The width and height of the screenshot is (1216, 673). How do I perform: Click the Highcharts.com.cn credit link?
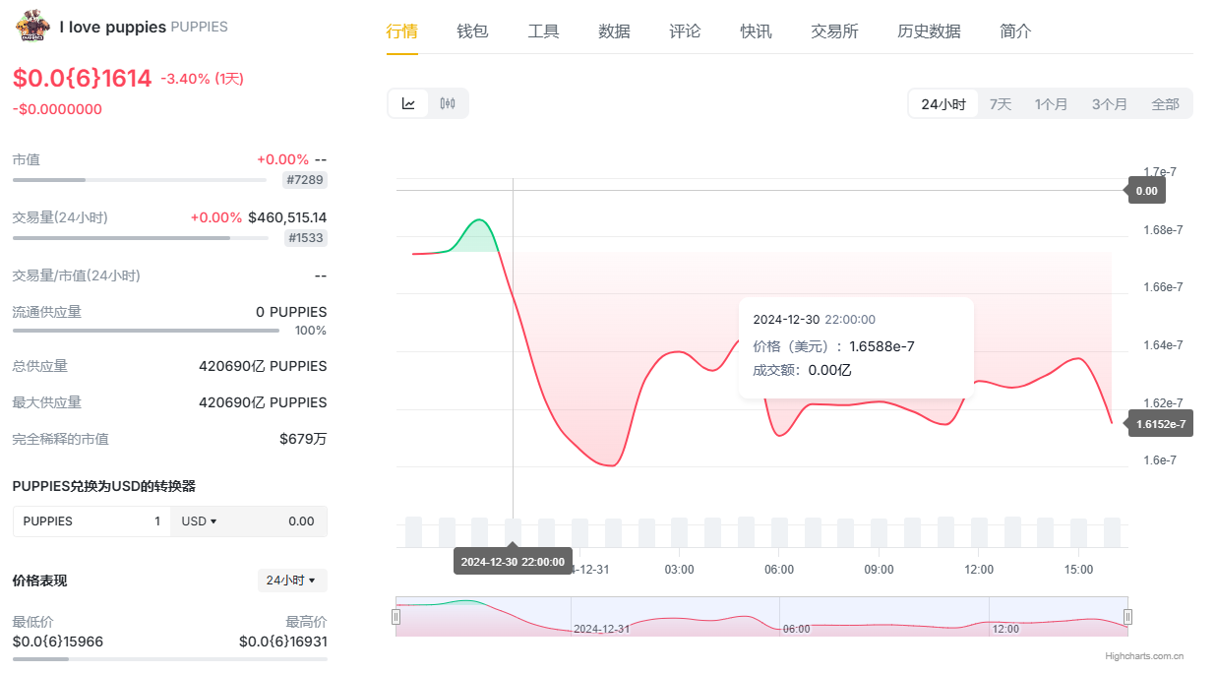point(1143,655)
